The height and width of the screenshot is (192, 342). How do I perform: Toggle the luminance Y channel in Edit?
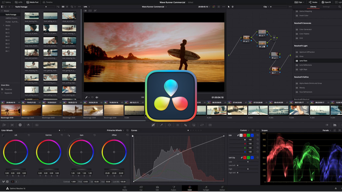241,135
